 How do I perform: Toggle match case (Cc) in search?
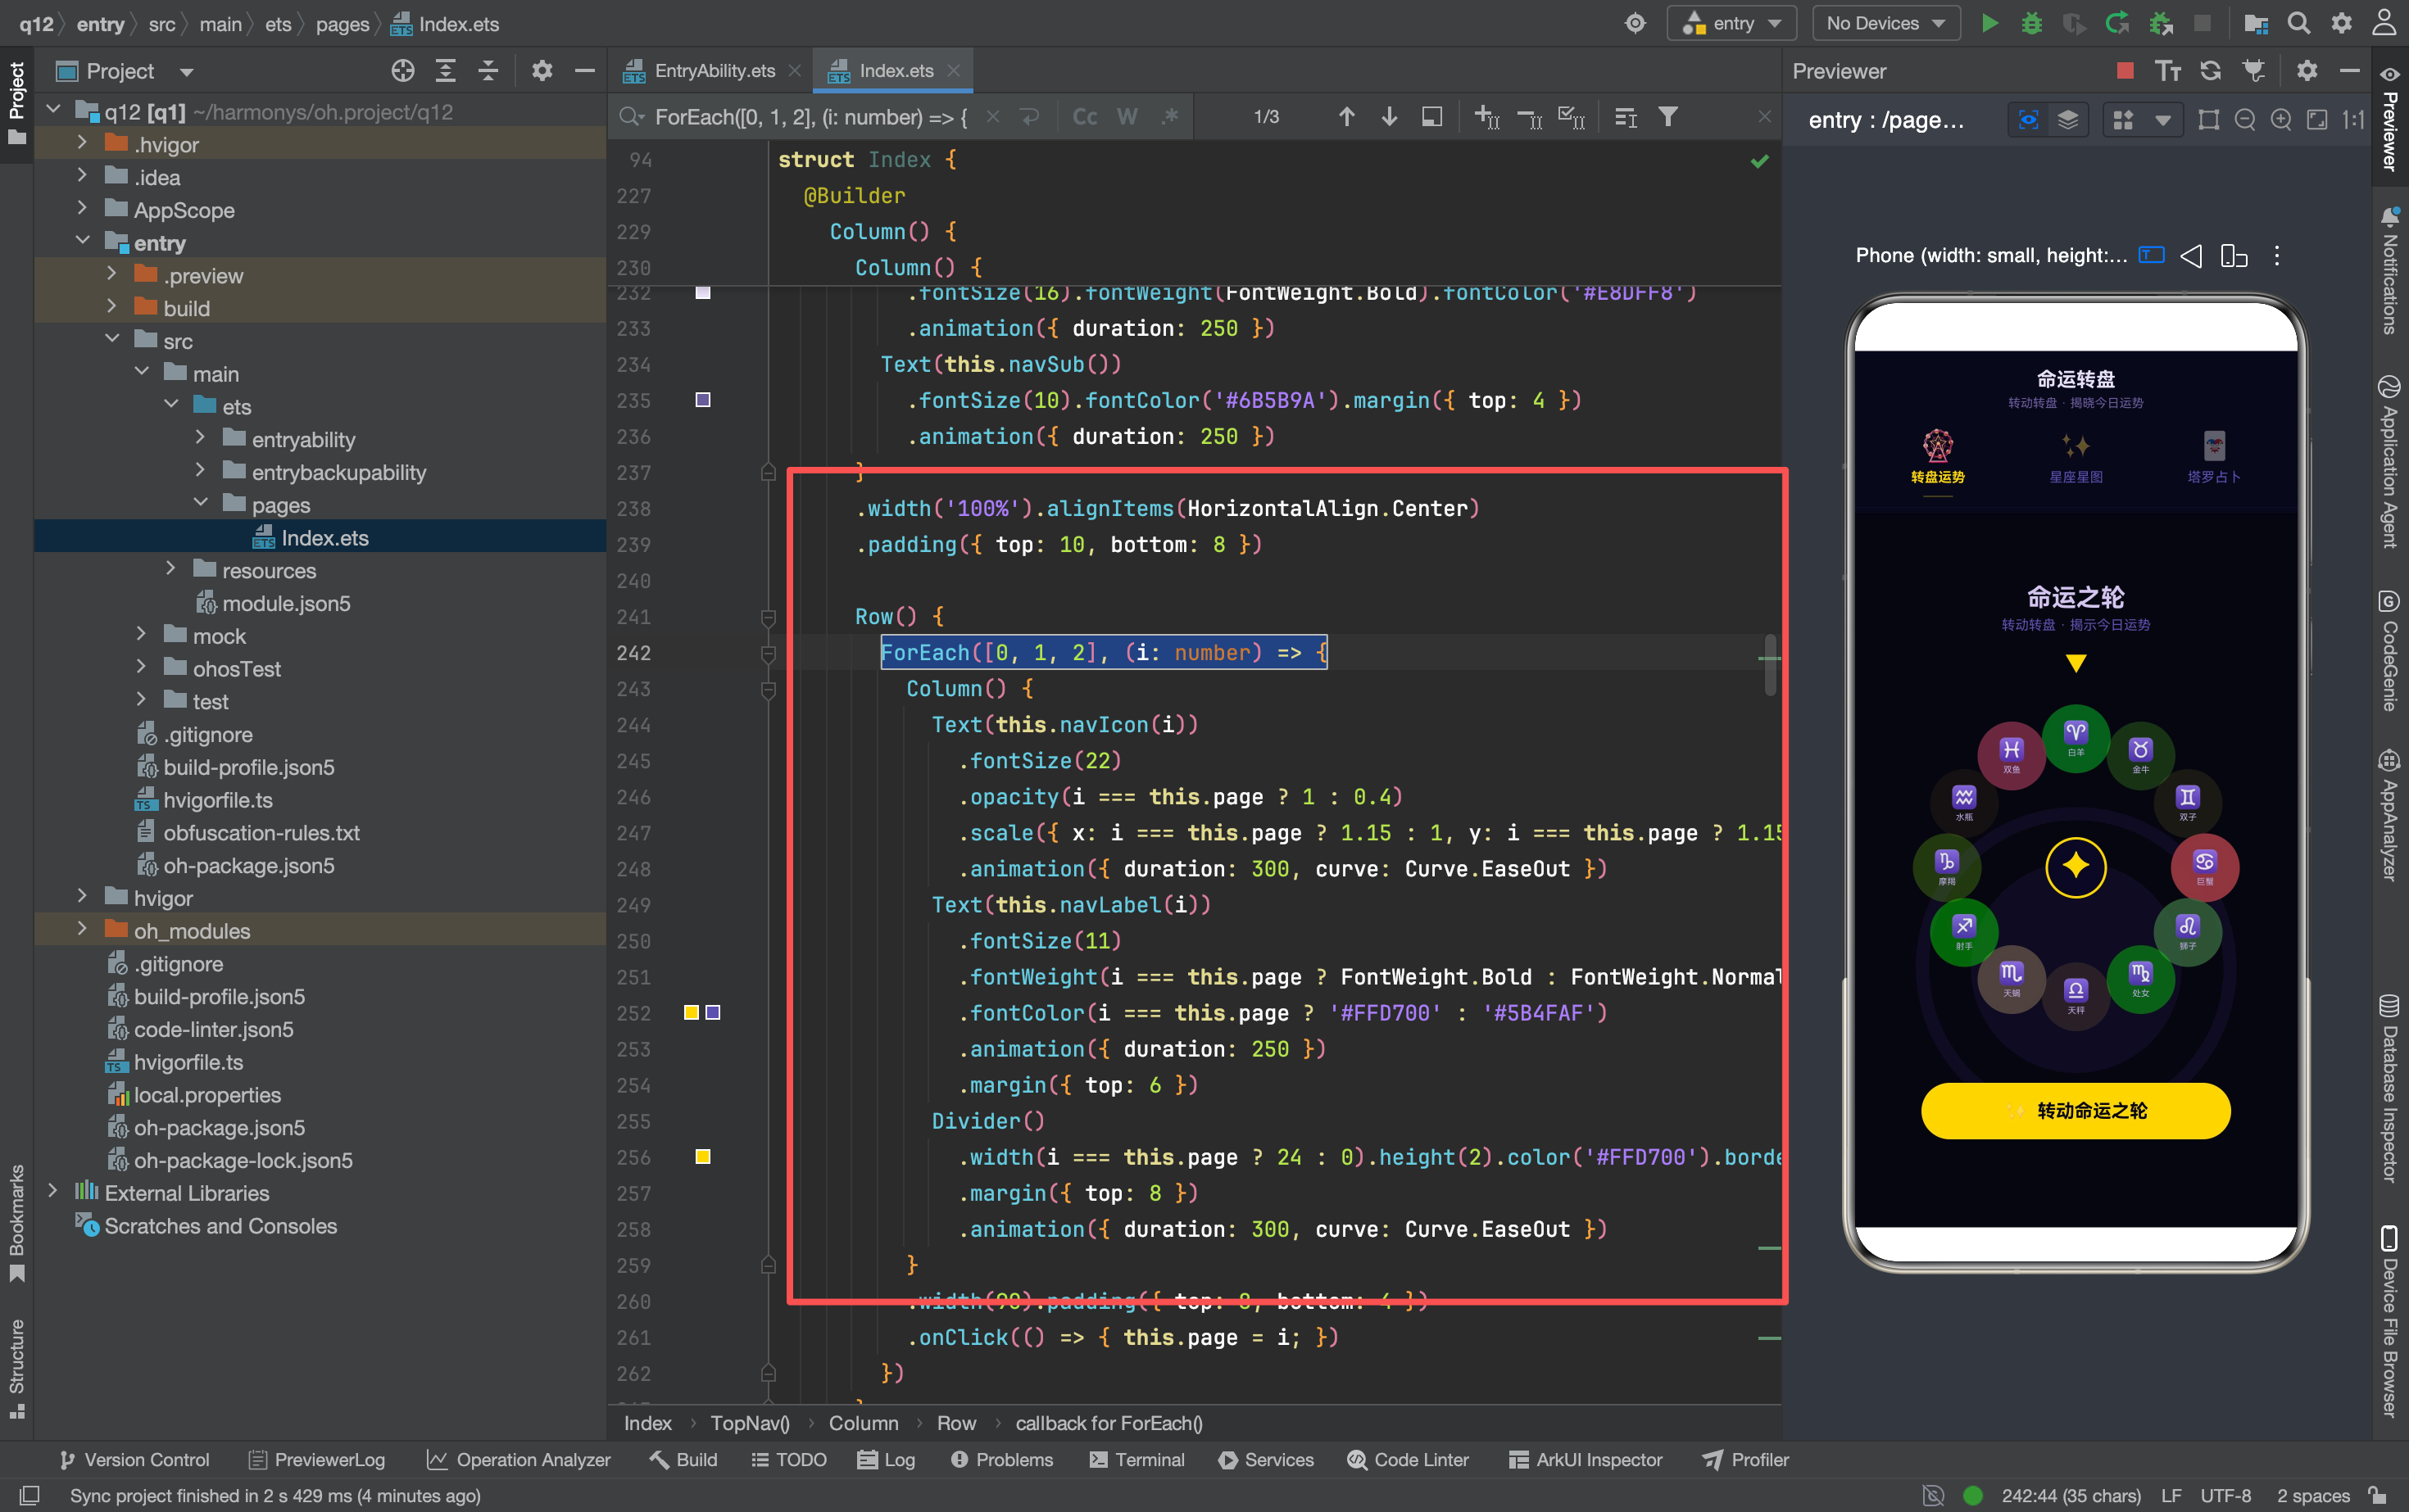[1084, 117]
